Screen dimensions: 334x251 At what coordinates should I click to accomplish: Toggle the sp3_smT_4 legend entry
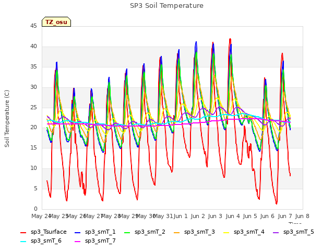244,232
